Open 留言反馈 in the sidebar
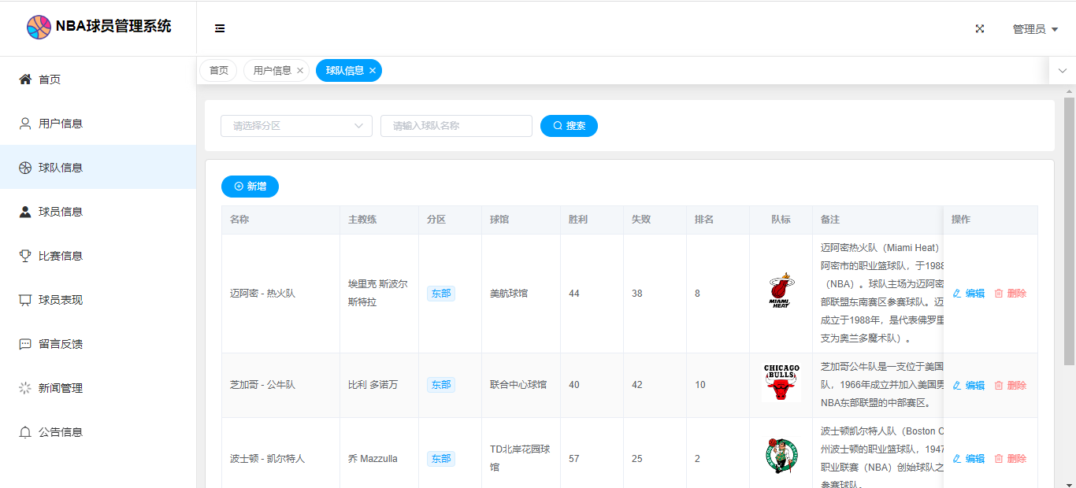 tap(61, 344)
